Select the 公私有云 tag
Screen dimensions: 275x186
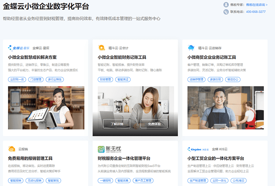238,180
